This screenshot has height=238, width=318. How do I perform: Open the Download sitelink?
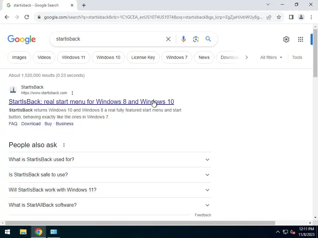31,124
